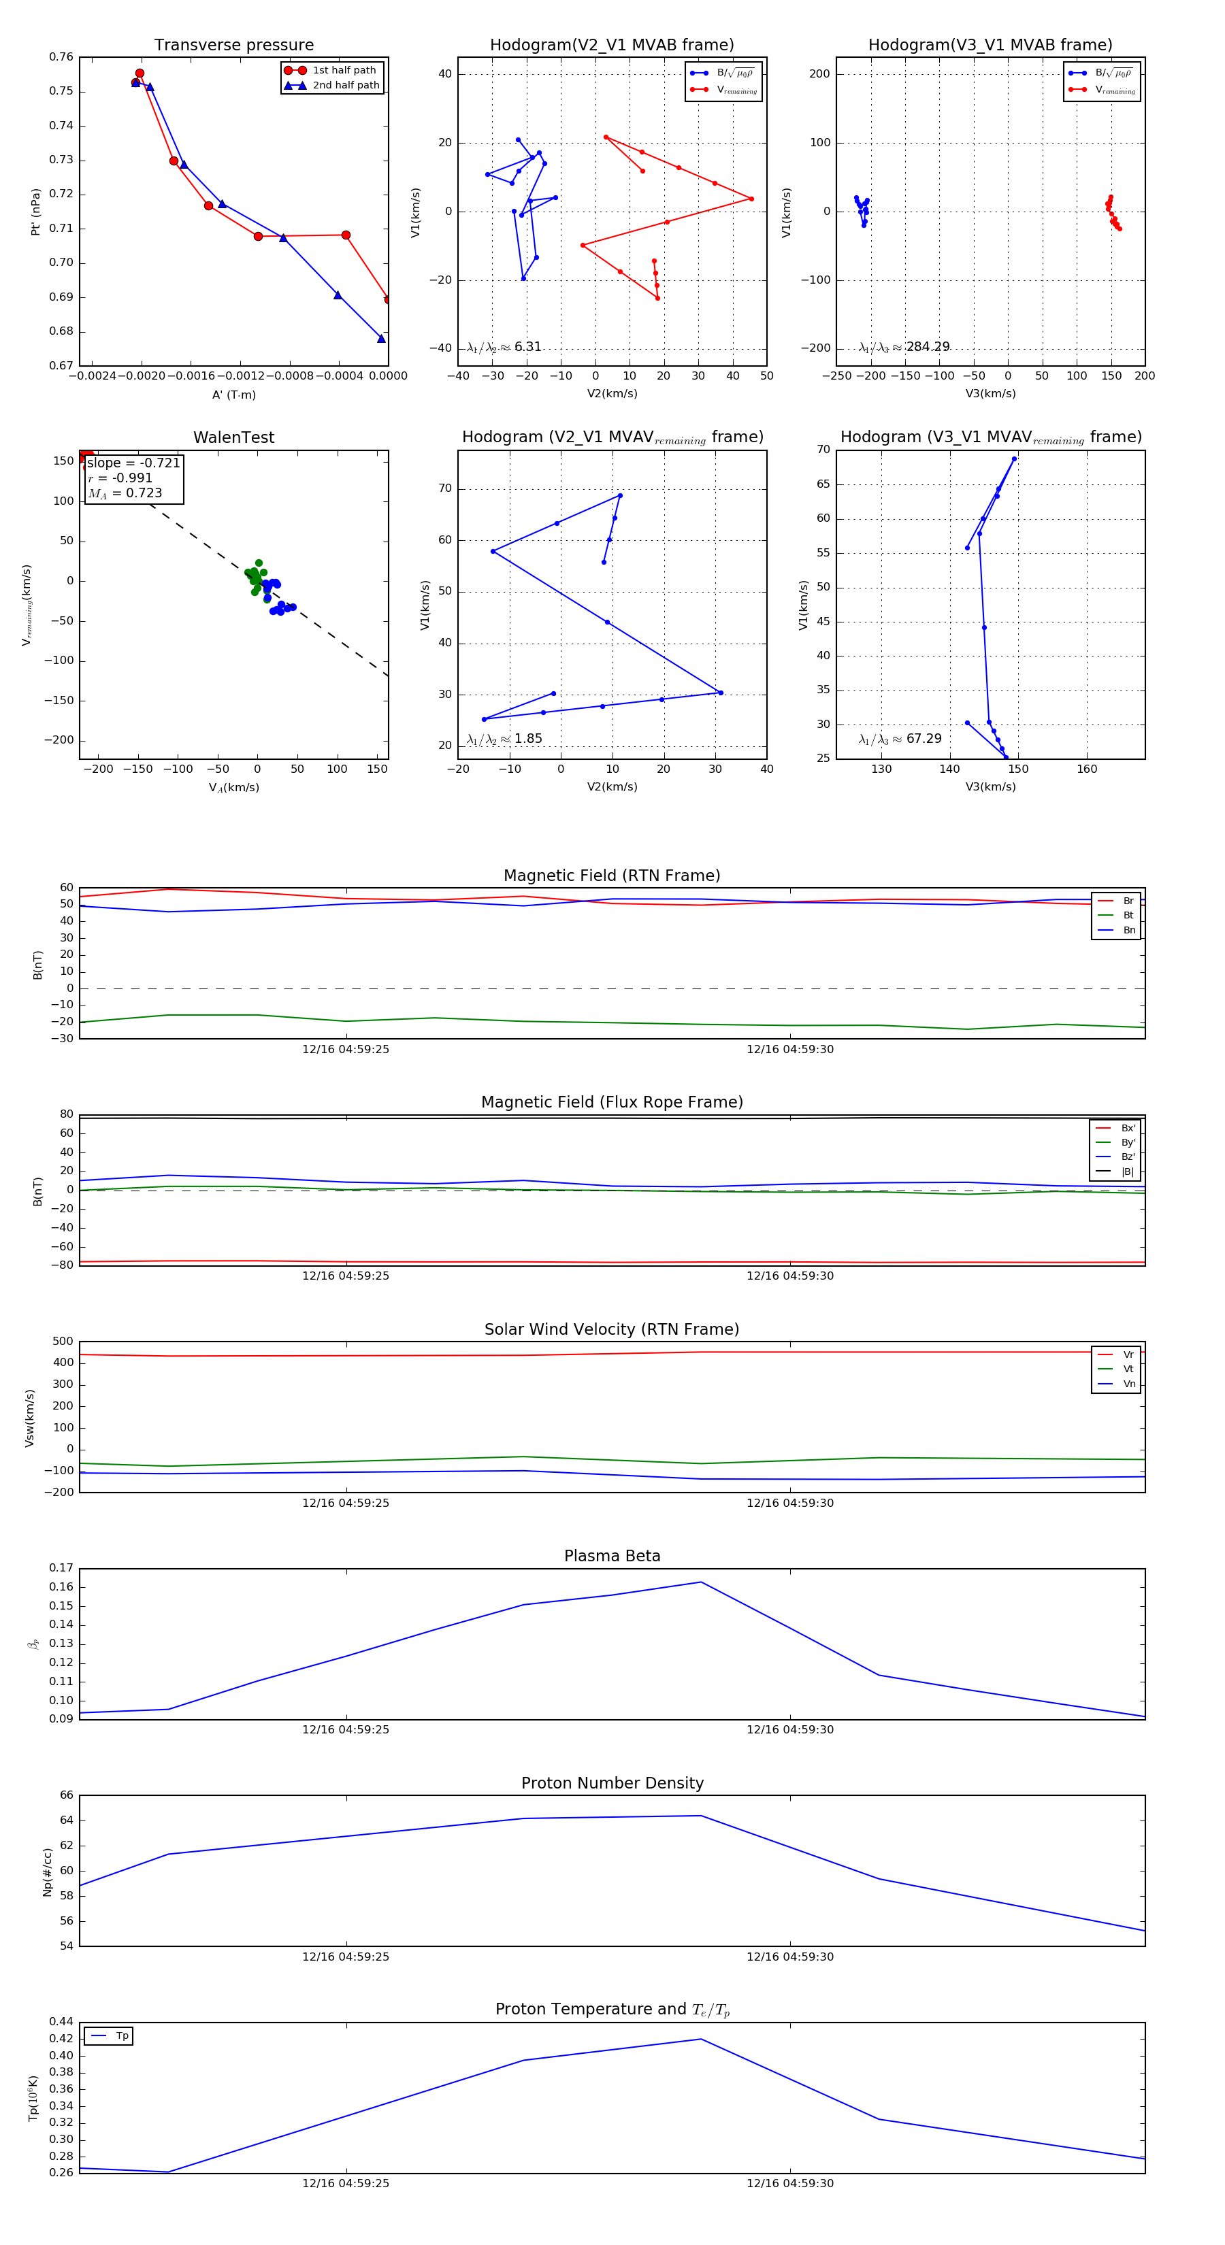The height and width of the screenshot is (2245, 1225).
Task: Select the "Hodogram(V3_V1 MVAB frame)" title
Action: [x=990, y=46]
